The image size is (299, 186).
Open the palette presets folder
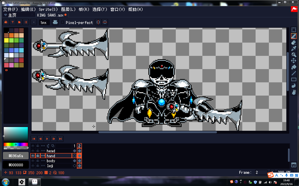tap(19, 22)
